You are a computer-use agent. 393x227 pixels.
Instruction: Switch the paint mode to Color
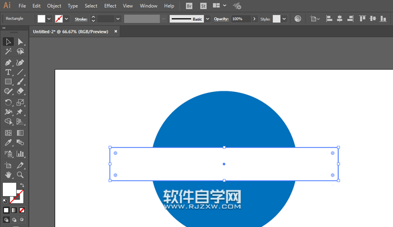(x=6, y=210)
